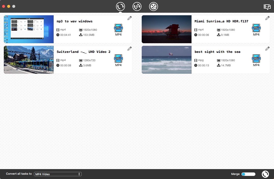The width and height of the screenshot is (274, 179).
Task: Click the best sight with the sea thumbnail
Action: [x=166, y=59]
